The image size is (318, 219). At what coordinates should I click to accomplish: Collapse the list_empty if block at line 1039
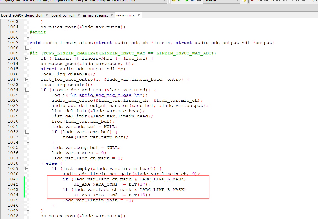(27, 168)
